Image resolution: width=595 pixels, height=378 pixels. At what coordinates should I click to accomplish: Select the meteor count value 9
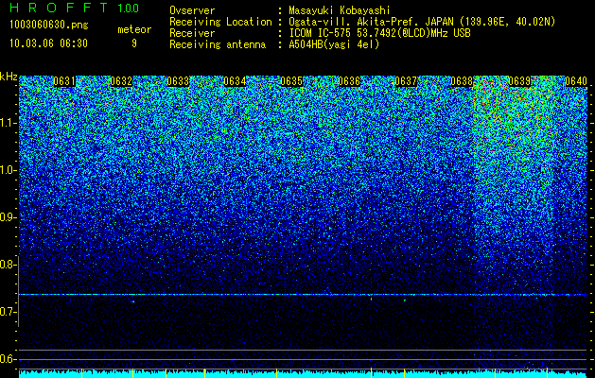point(134,43)
